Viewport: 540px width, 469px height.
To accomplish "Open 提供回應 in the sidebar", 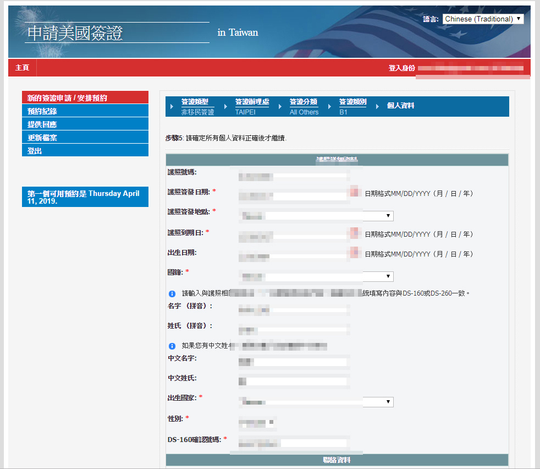I will 85,124.
